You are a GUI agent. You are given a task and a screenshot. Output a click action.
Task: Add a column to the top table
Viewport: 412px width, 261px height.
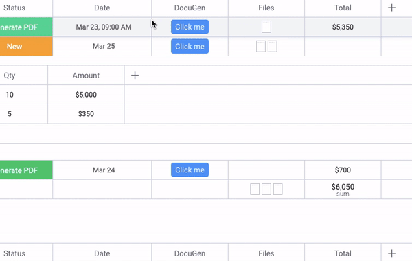tap(391, 8)
